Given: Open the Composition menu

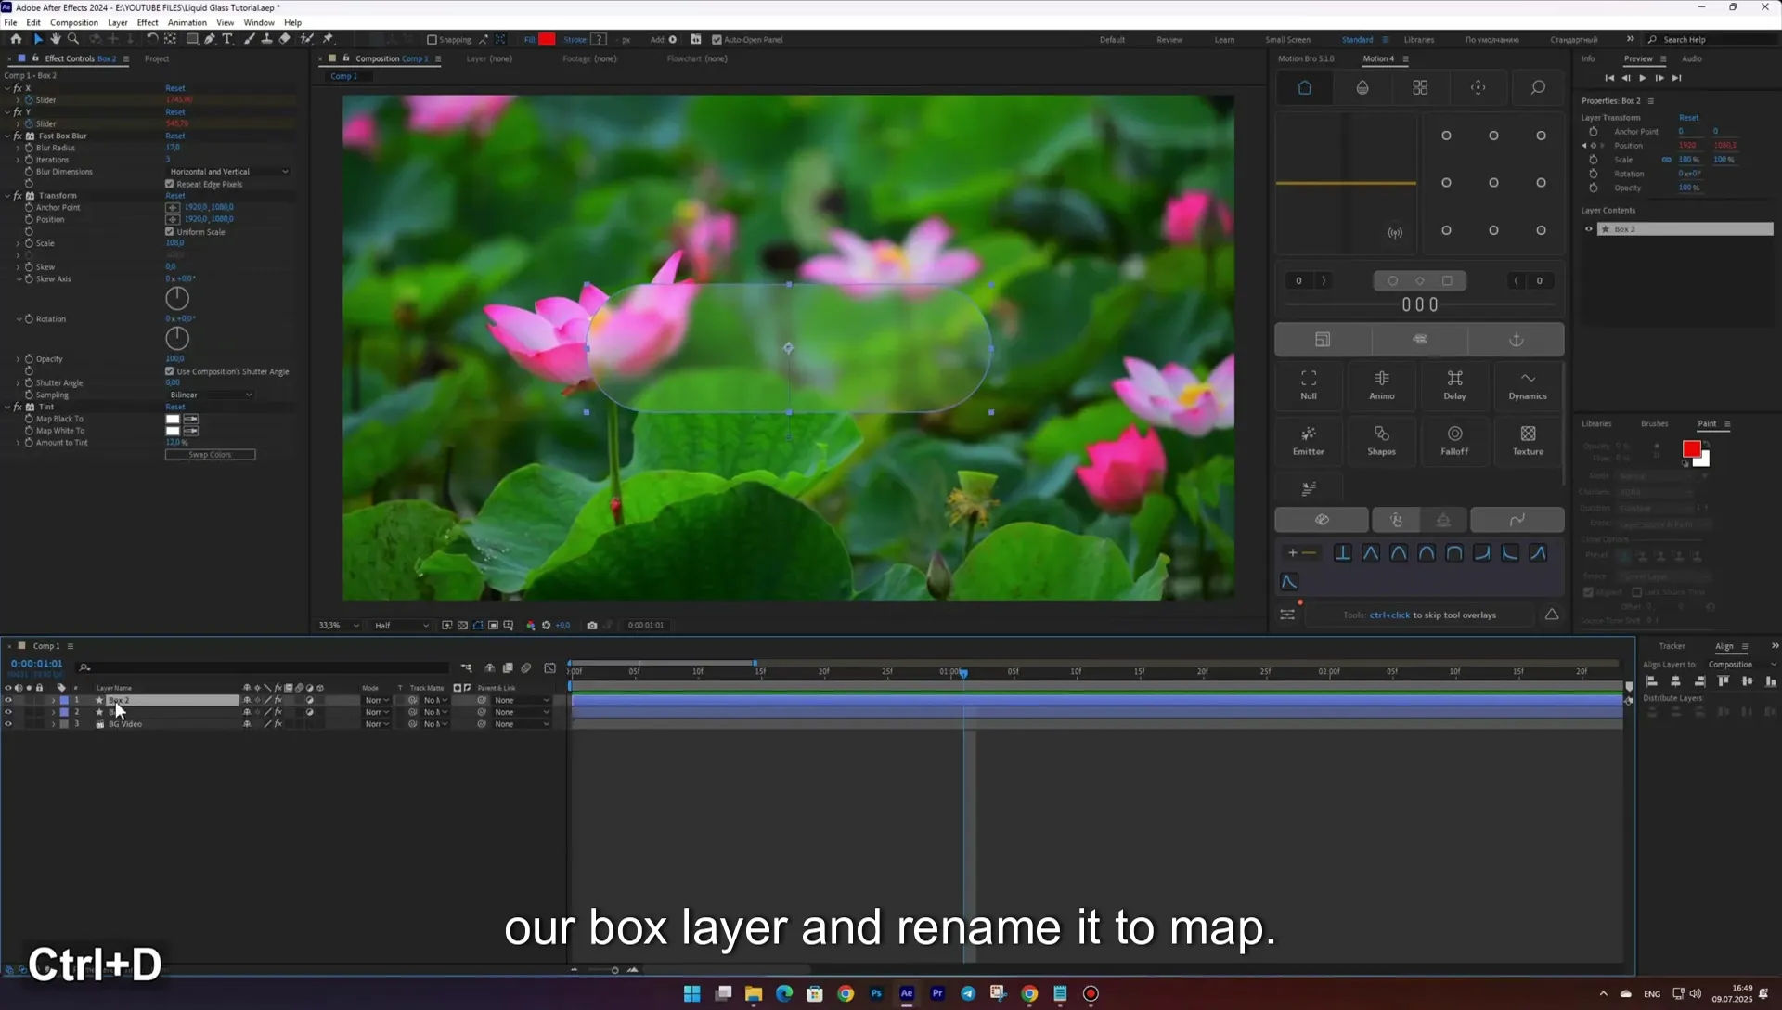Looking at the screenshot, I should pyautogui.click(x=73, y=22).
